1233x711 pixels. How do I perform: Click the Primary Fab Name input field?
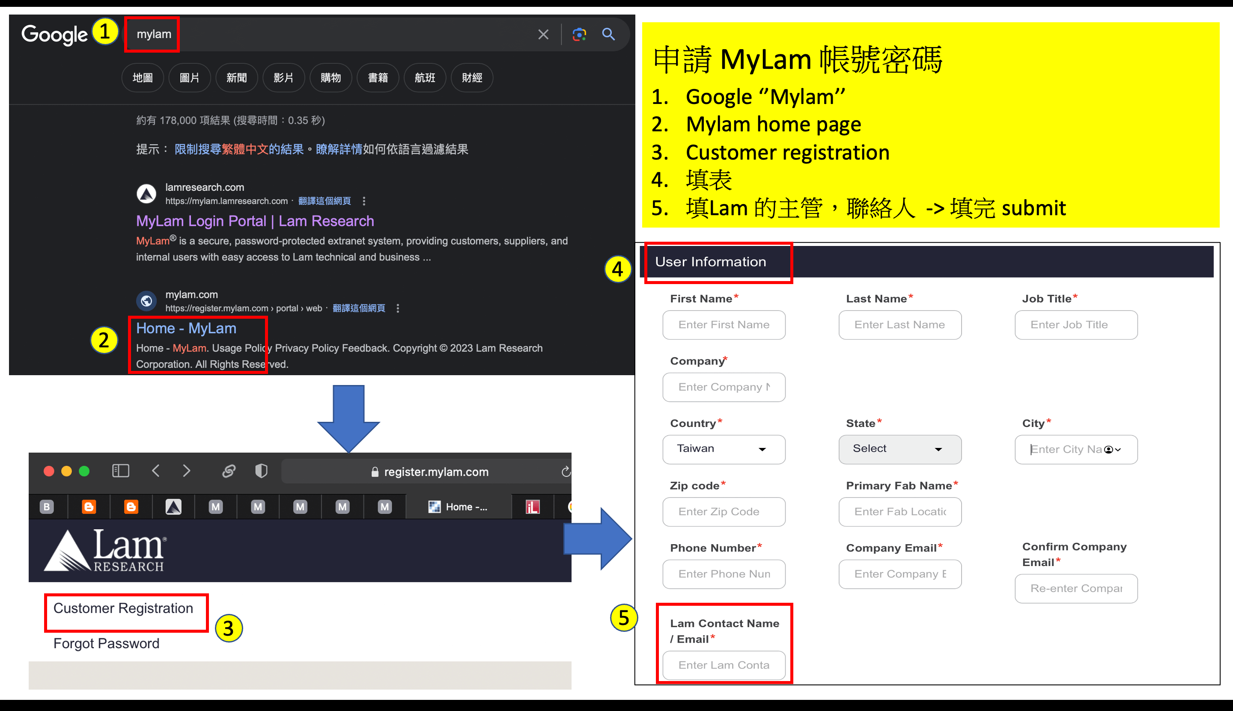point(901,511)
